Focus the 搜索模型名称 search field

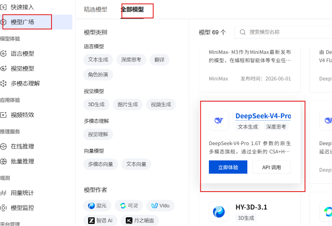pyautogui.click(x=284, y=32)
